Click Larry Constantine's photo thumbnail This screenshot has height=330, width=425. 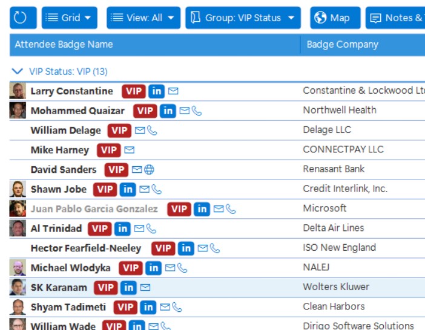point(18,91)
